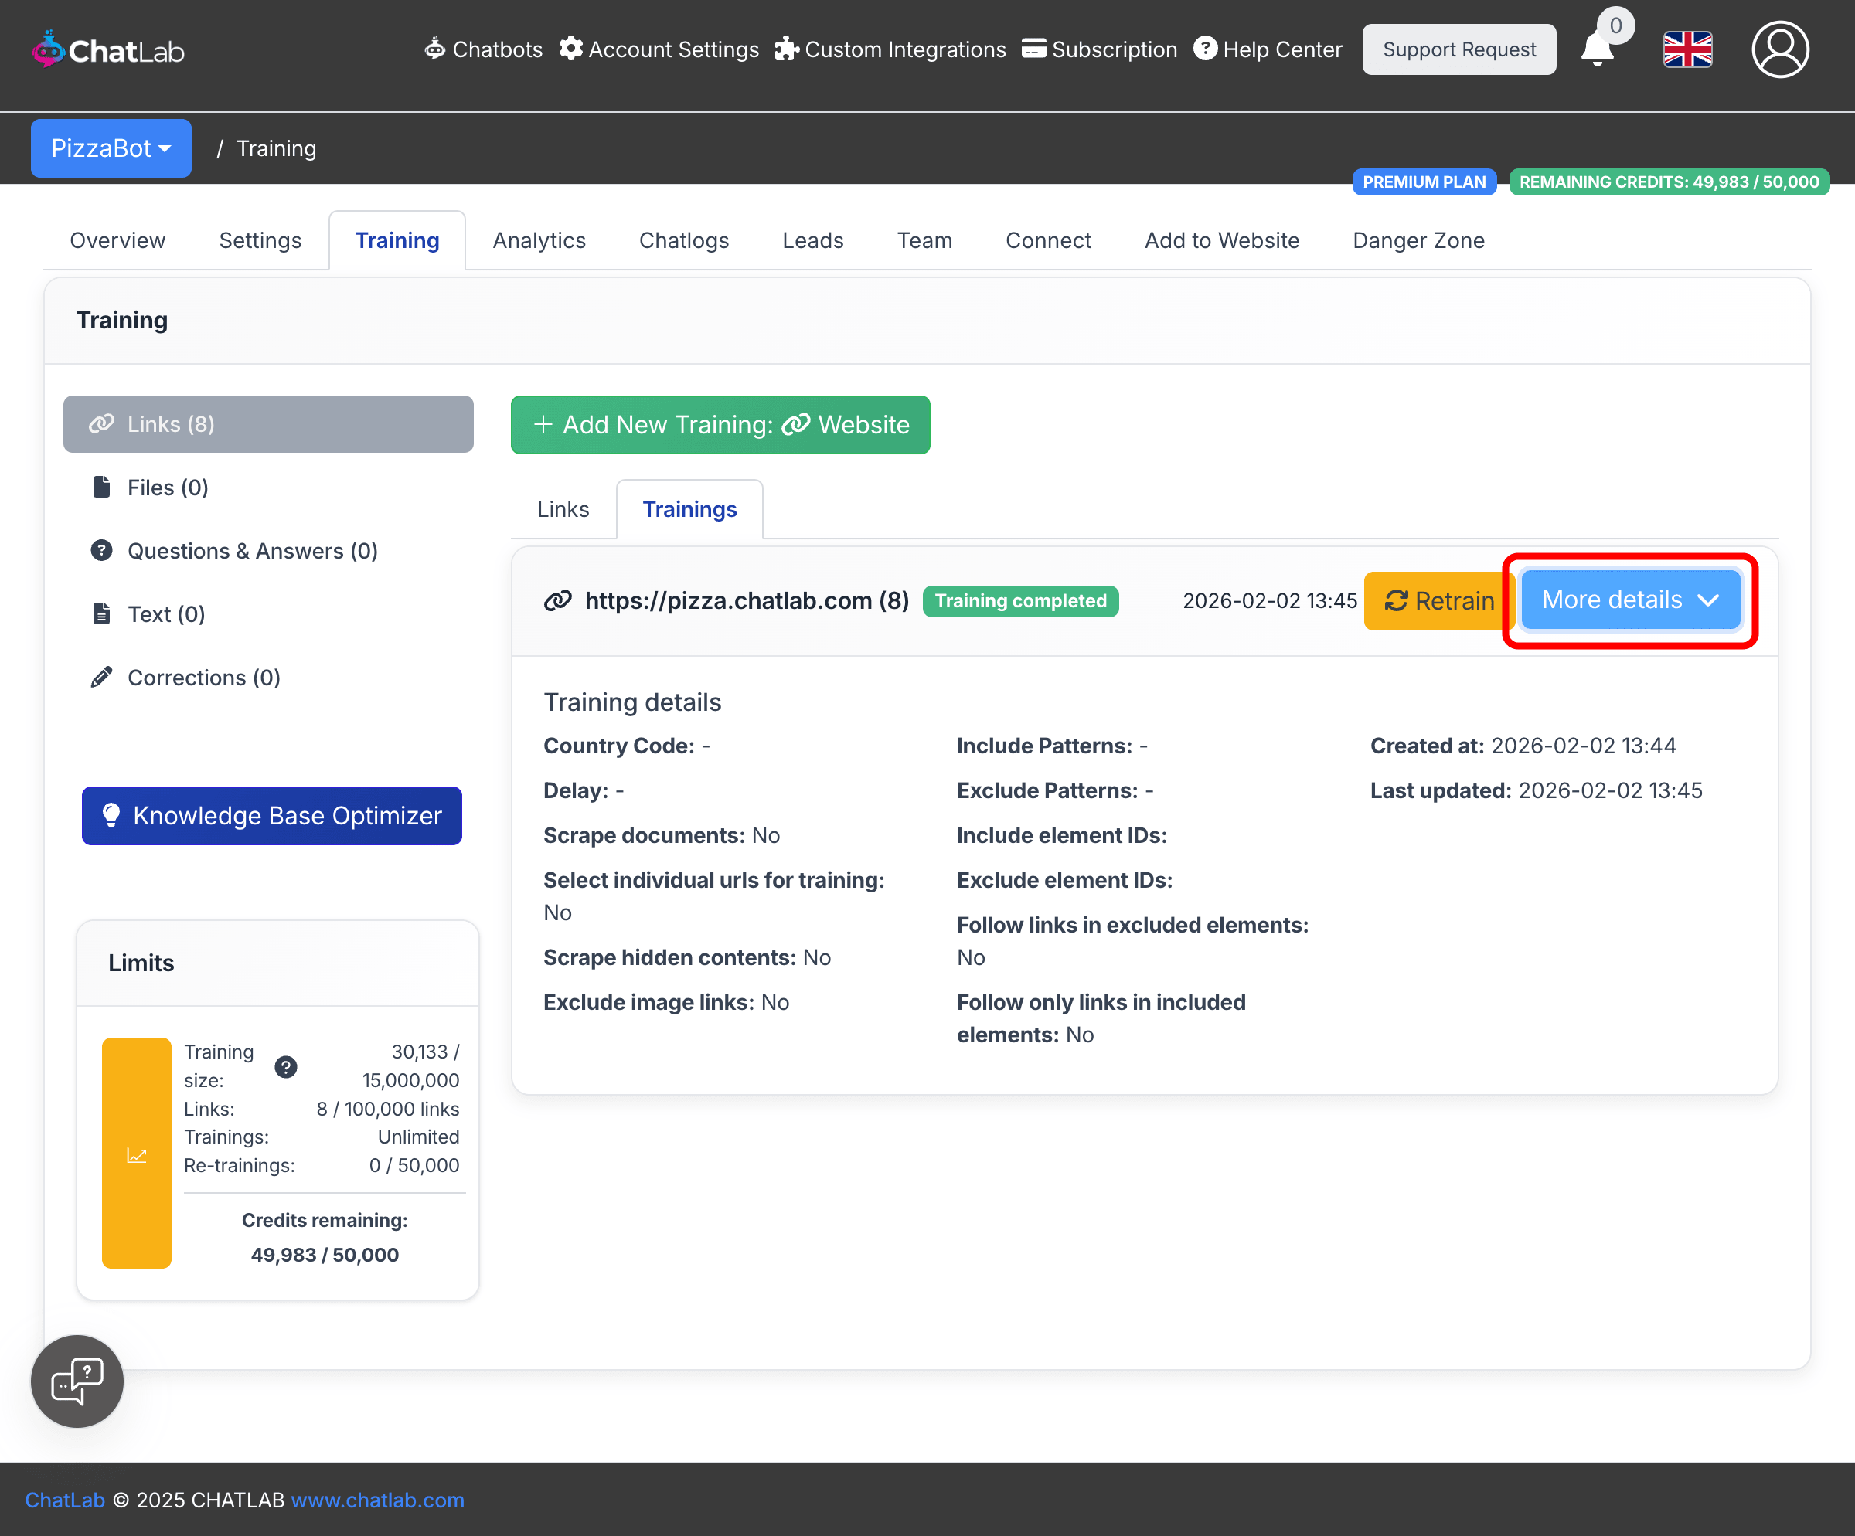Open the PizzaBot chatbot dropdown
The image size is (1855, 1536).
point(111,148)
